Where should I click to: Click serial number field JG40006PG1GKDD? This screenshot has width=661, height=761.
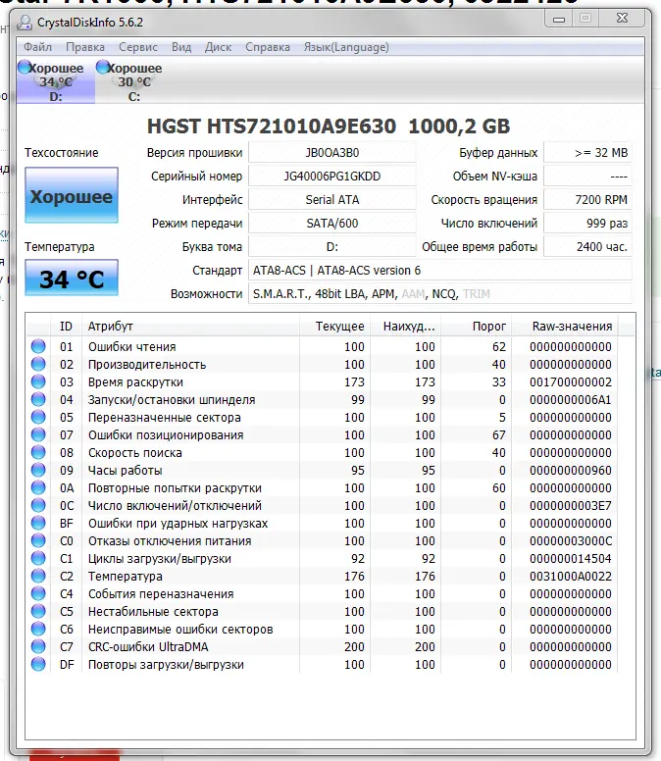pos(331,177)
